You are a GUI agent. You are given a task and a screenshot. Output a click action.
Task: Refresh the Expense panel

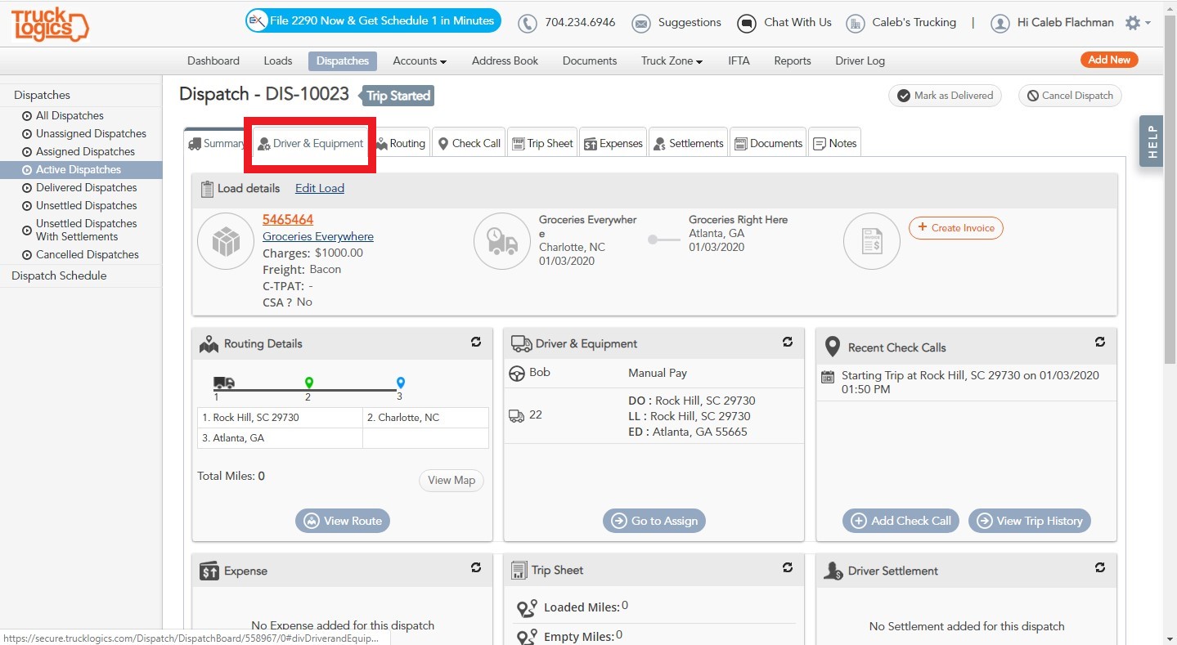pyautogui.click(x=476, y=567)
